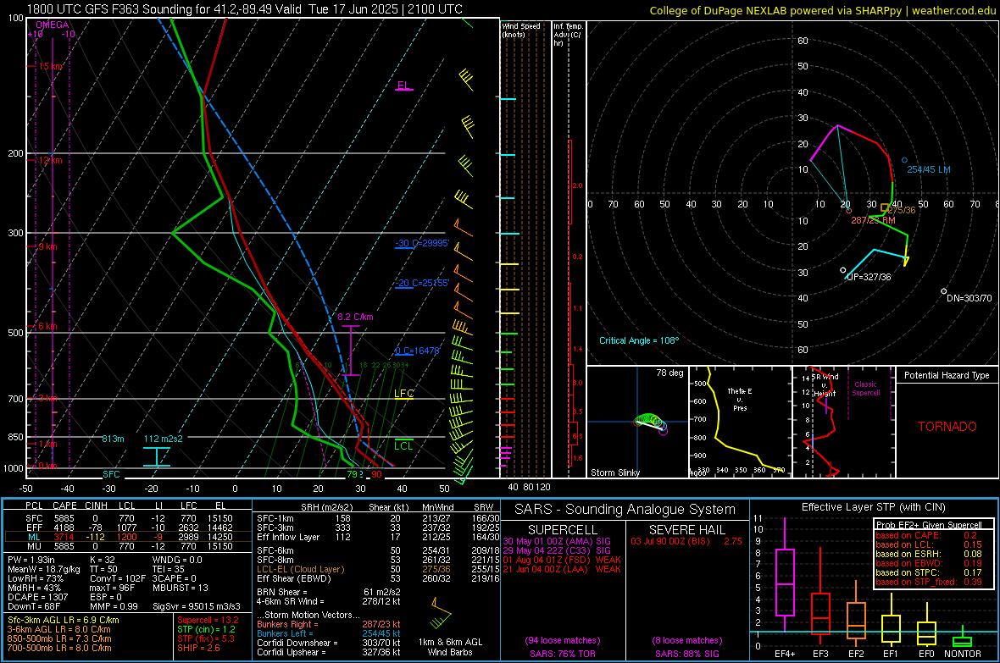Select the UP=327/36 Corfidi upshear label
The height and width of the screenshot is (663, 1000).
869,278
